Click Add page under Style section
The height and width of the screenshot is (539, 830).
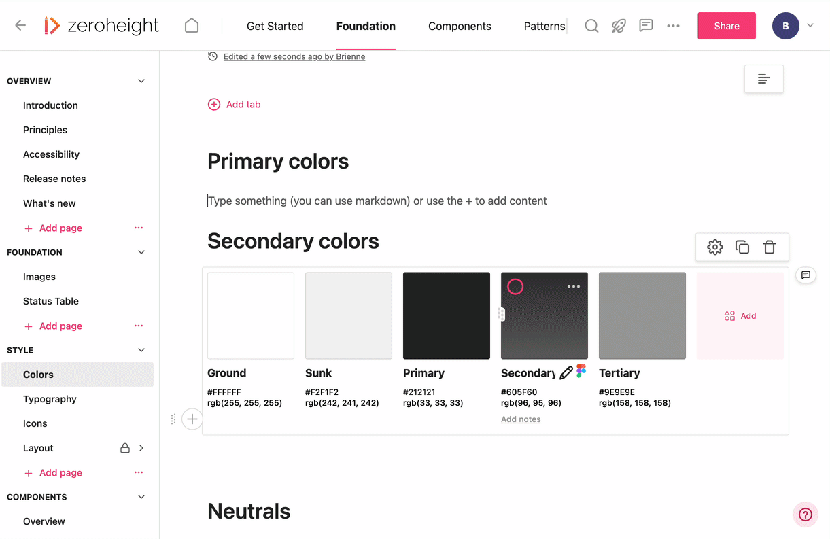click(x=53, y=472)
